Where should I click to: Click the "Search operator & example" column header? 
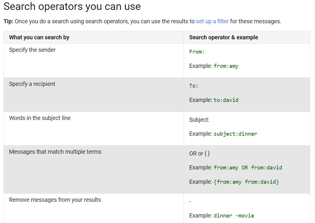point(223,37)
